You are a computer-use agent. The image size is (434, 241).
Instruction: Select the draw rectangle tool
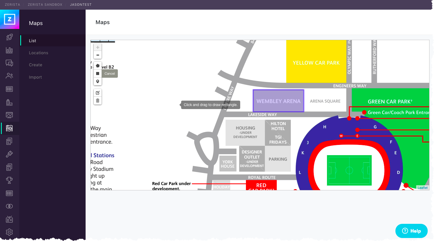coord(98,74)
